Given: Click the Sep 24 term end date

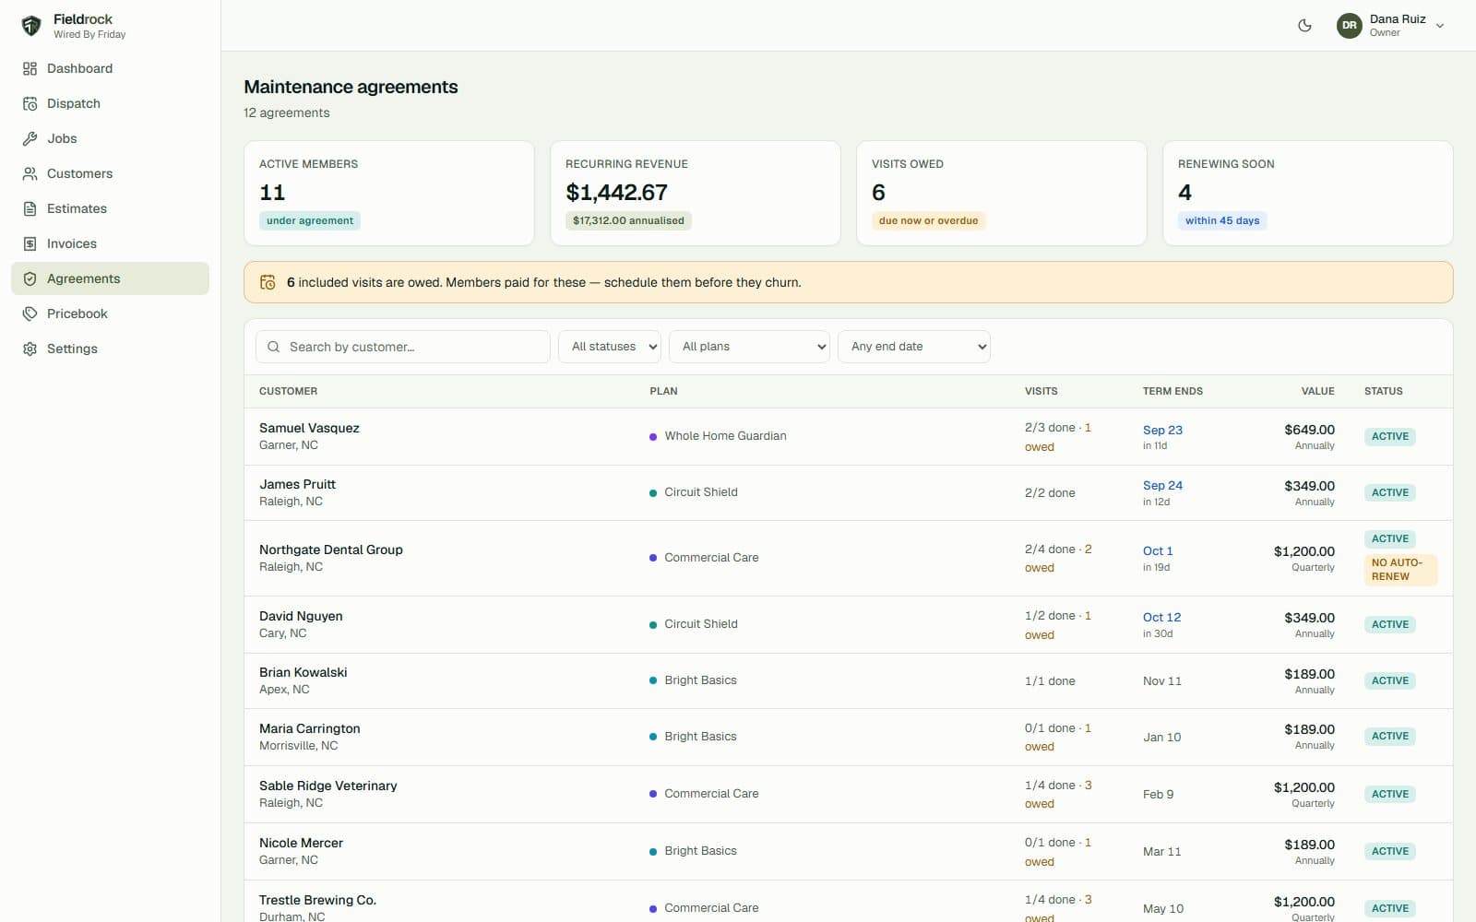Looking at the screenshot, I should coord(1162,485).
